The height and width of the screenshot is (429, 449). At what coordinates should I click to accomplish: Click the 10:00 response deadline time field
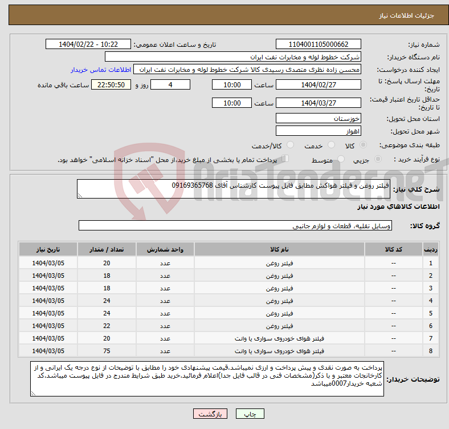[x=232, y=84]
